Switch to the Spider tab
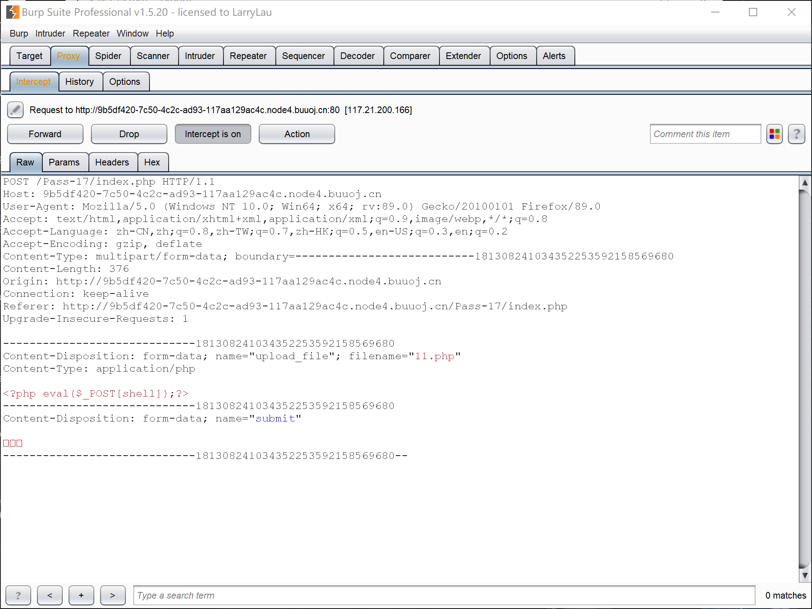 [108, 56]
